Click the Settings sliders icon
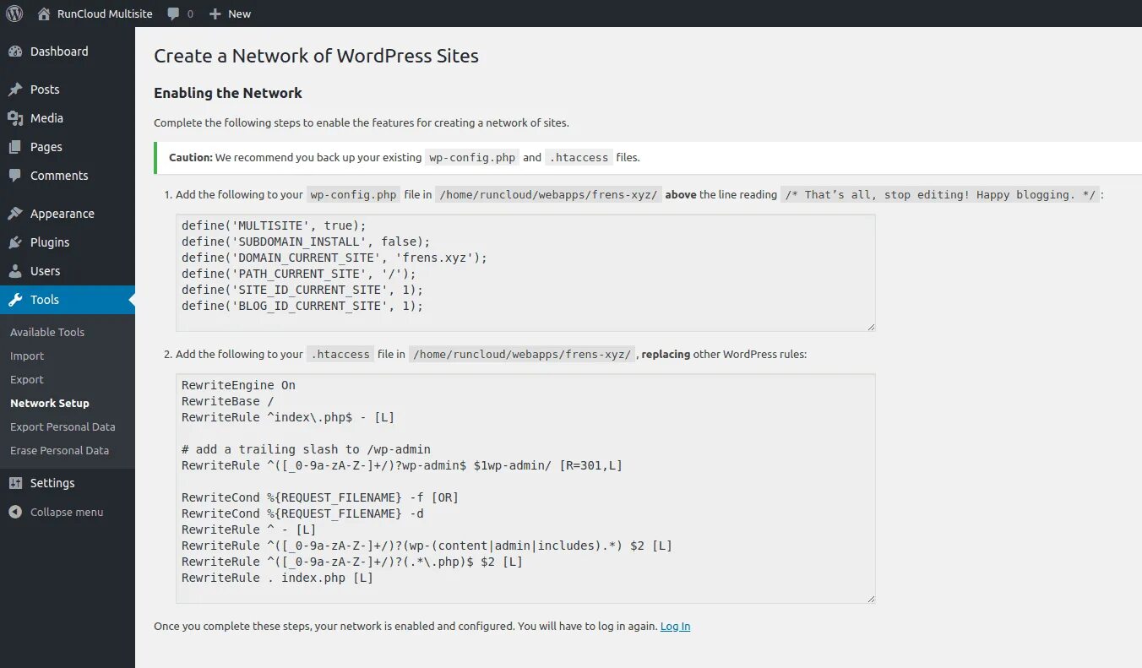 point(15,483)
